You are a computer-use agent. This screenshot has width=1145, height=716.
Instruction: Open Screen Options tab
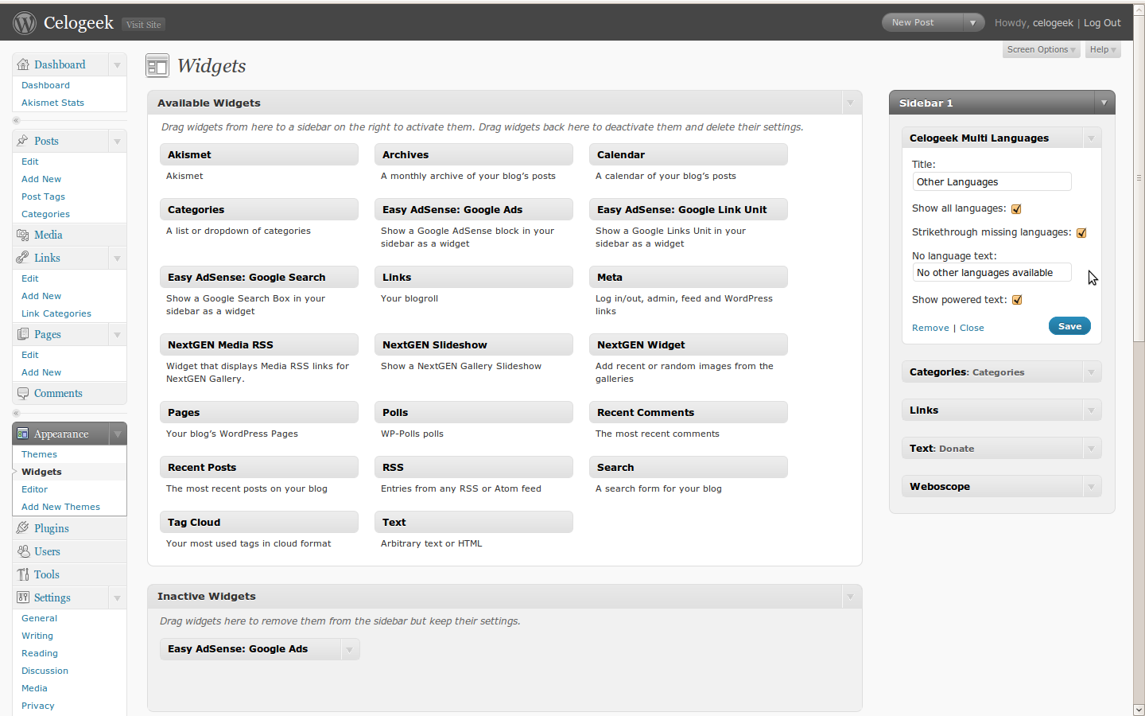1041,49
